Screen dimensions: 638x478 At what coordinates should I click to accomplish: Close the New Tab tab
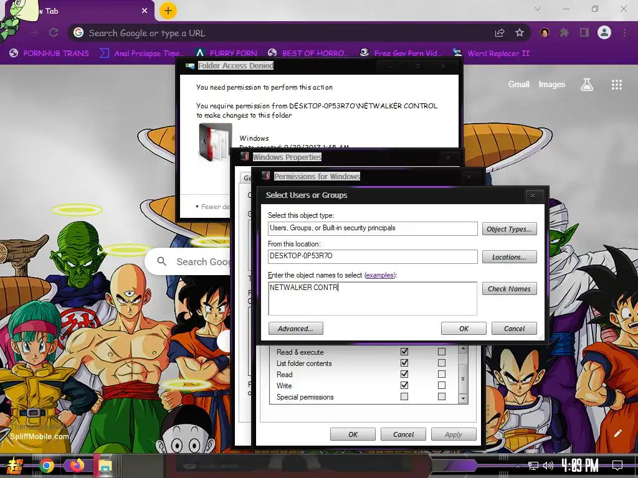pyautogui.click(x=145, y=11)
